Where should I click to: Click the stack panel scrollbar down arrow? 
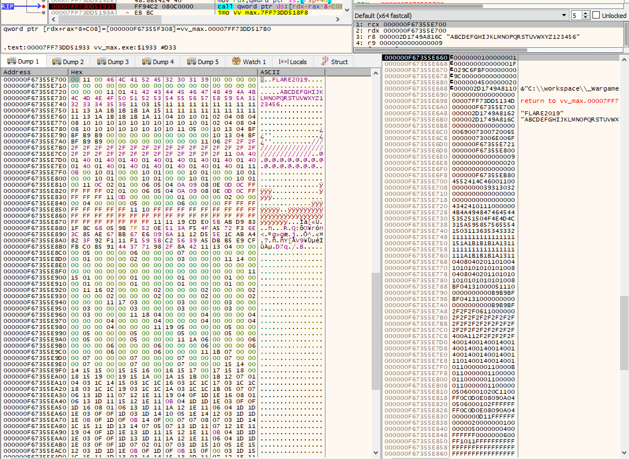pyautogui.click(x=624, y=453)
